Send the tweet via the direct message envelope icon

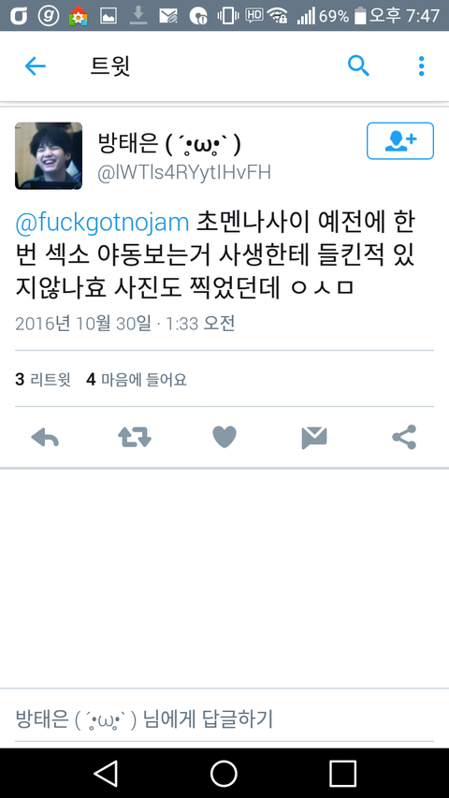[x=314, y=438]
